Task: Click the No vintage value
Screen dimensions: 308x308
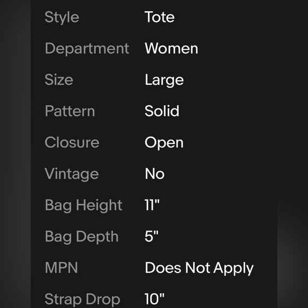Action: click(x=155, y=174)
